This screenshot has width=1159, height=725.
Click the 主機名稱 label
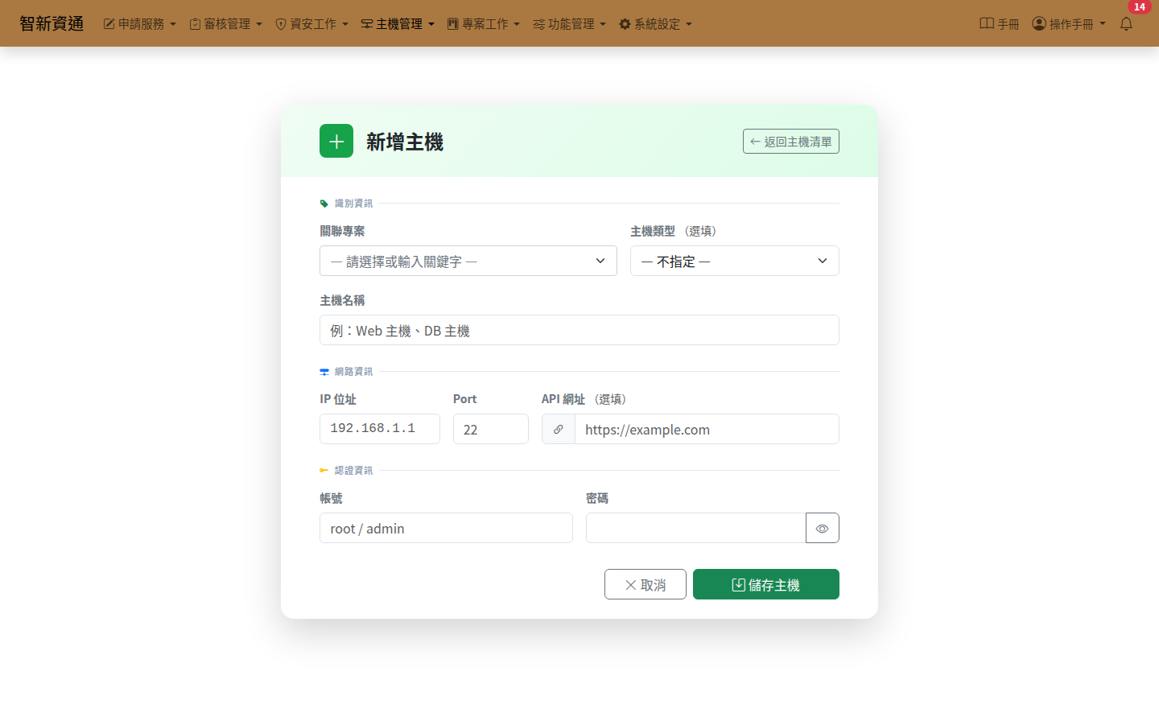[x=342, y=300]
